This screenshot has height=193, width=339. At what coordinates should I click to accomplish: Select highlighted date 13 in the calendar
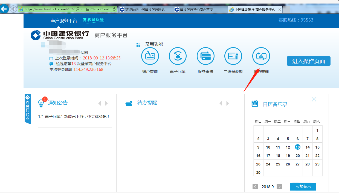[298, 147]
